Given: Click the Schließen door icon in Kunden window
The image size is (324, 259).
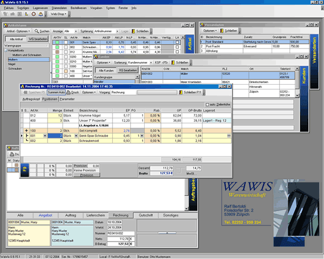Looking at the screenshot, I should click(x=173, y=63).
